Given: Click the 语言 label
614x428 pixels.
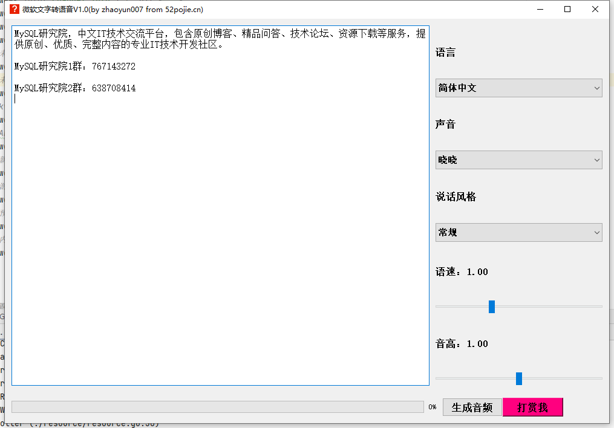Looking at the screenshot, I should coord(445,53).
